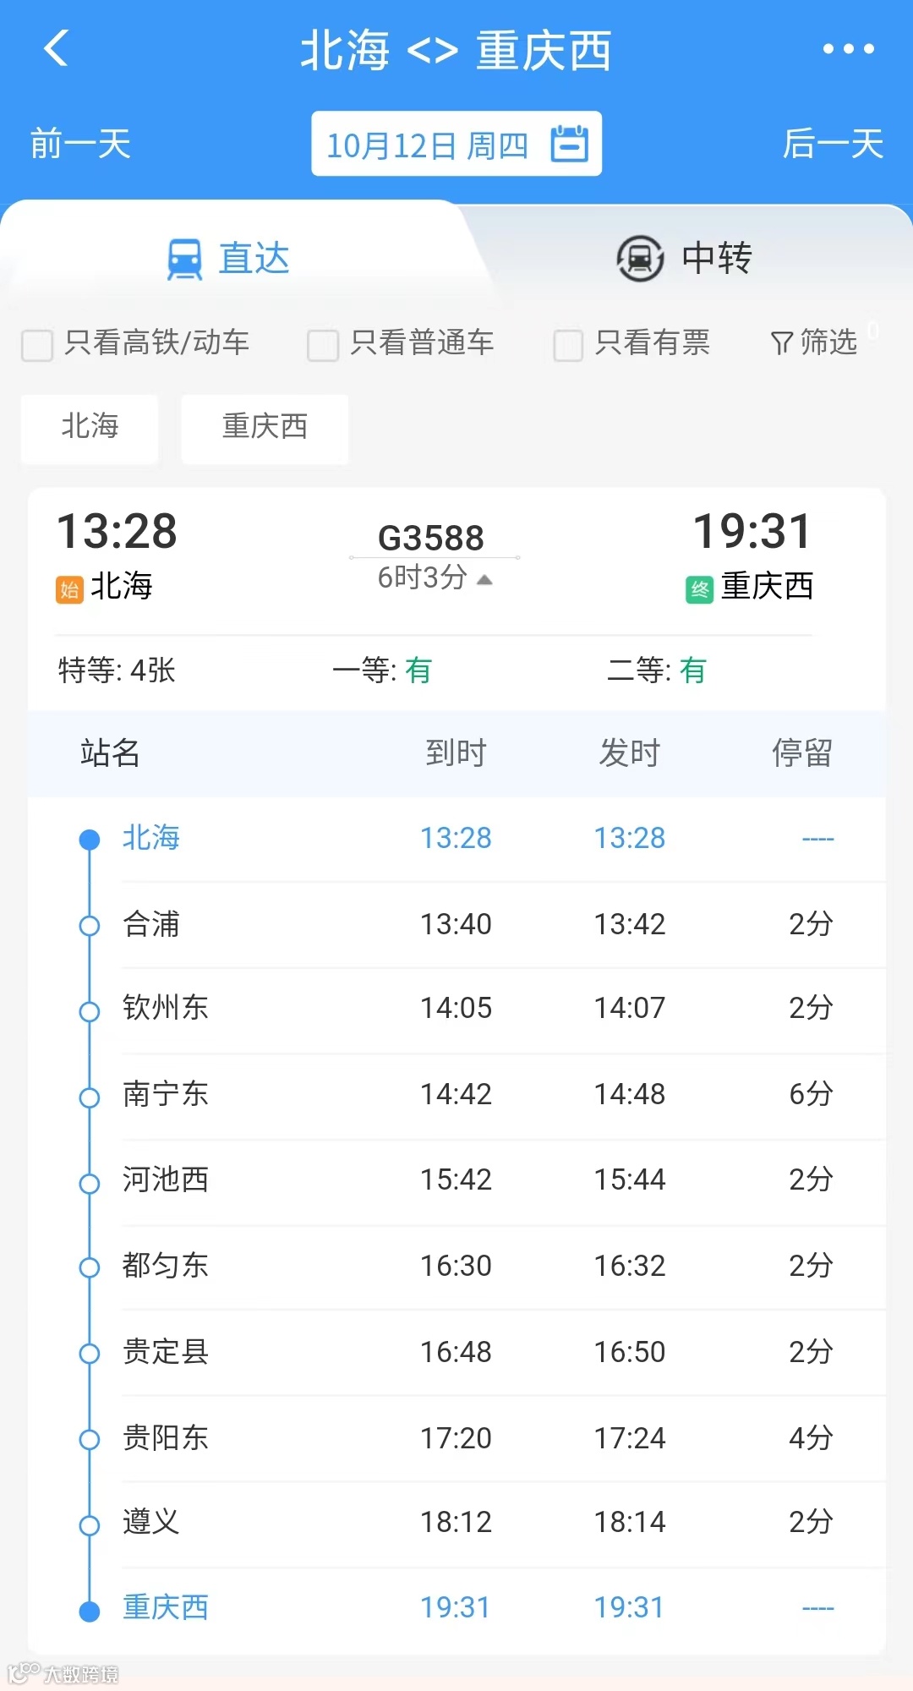Tap the green 终 terminus badge
This screenshot has height=1691, width=913.
coord(699,589)
